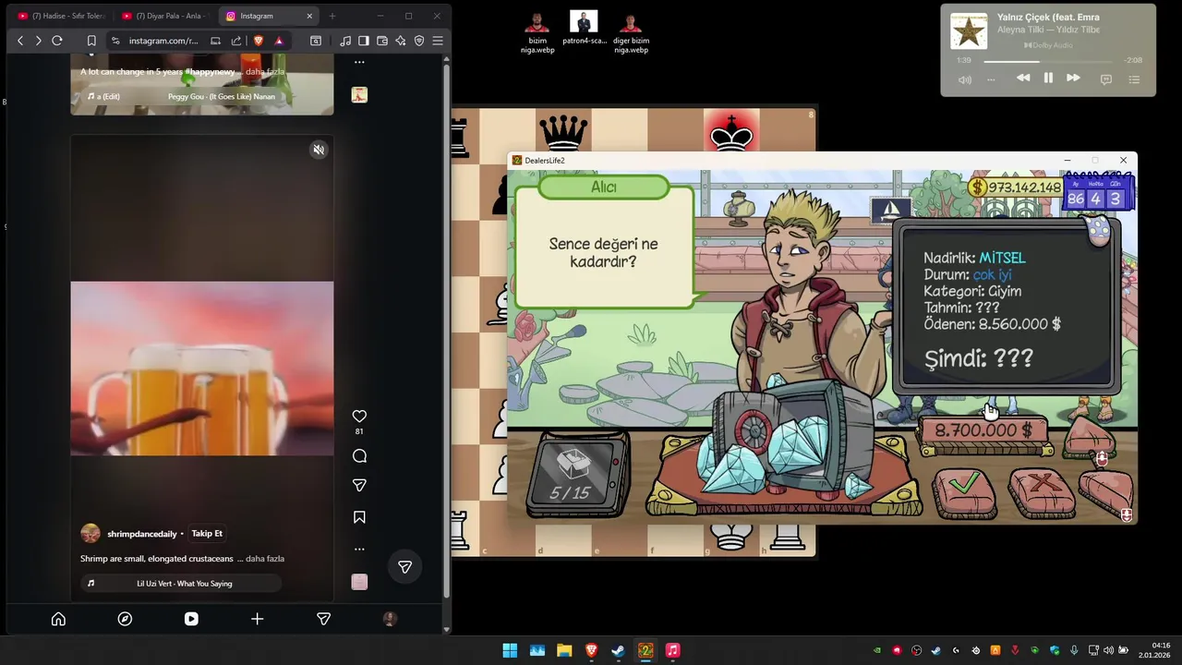Screen dimensions: 1182x665
Task: Pause the song Yalnız Çiçek
Action: [x=1048, y=79]
